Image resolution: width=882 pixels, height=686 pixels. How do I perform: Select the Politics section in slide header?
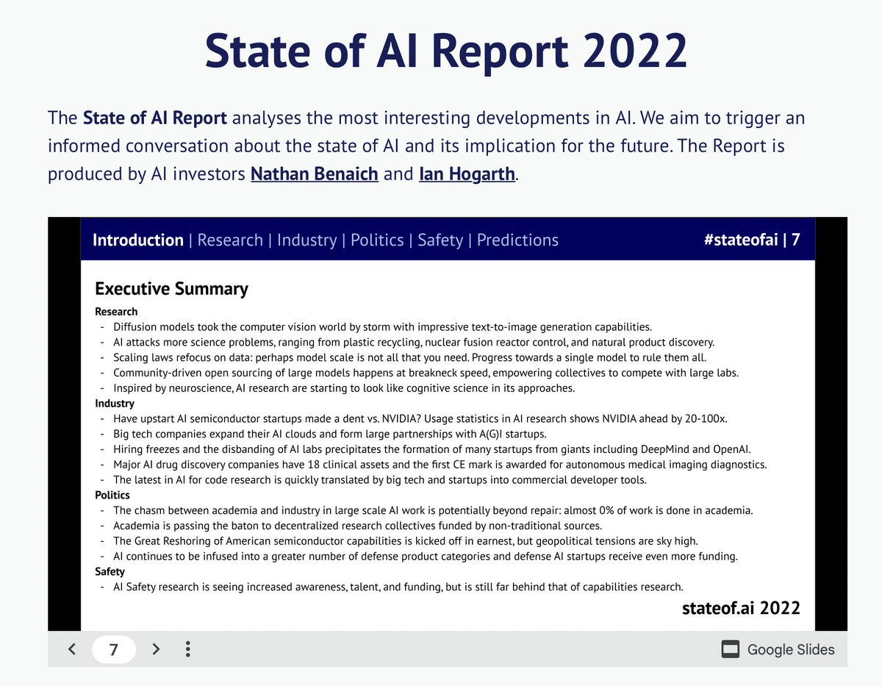pyautogui.click(x=377, y=240)
